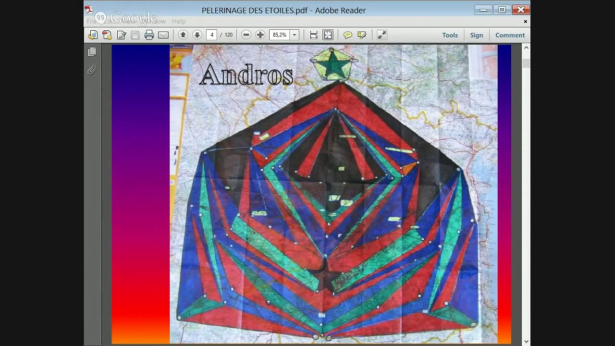Fit one full page to window icon
Screen dimensions: 615x346
[x=328, y=35]
